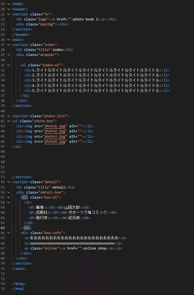The width and height of the screenshot is (194, 295).
Task: Click line number 63 in the gutter
Action: click(x=3, y=228)
